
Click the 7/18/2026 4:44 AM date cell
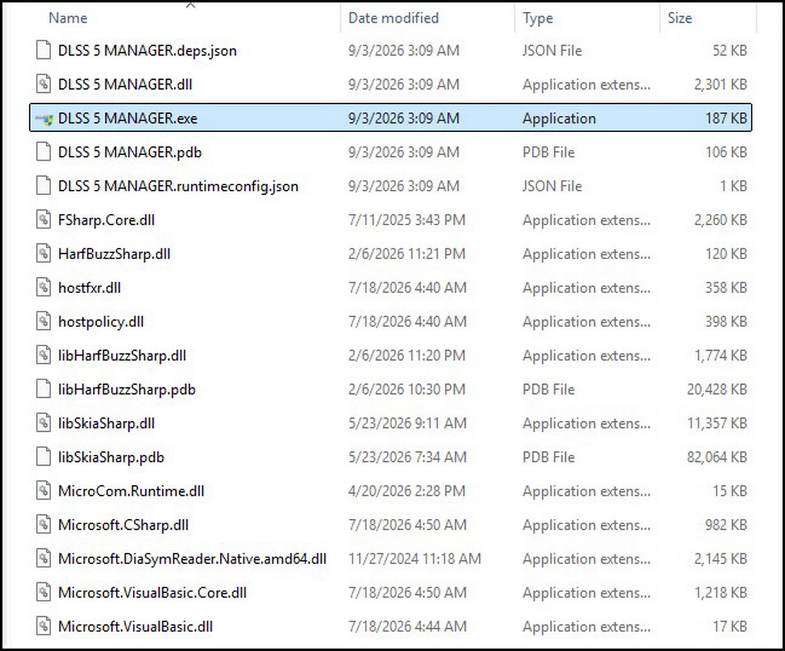(x=408, y=626)
